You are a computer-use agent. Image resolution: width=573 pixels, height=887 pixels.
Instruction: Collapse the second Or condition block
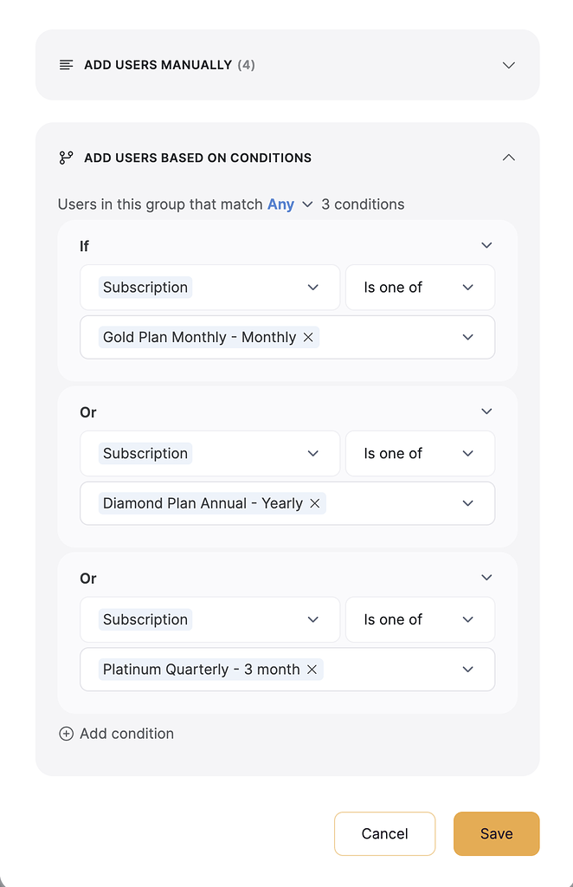[x=486, y=411]
